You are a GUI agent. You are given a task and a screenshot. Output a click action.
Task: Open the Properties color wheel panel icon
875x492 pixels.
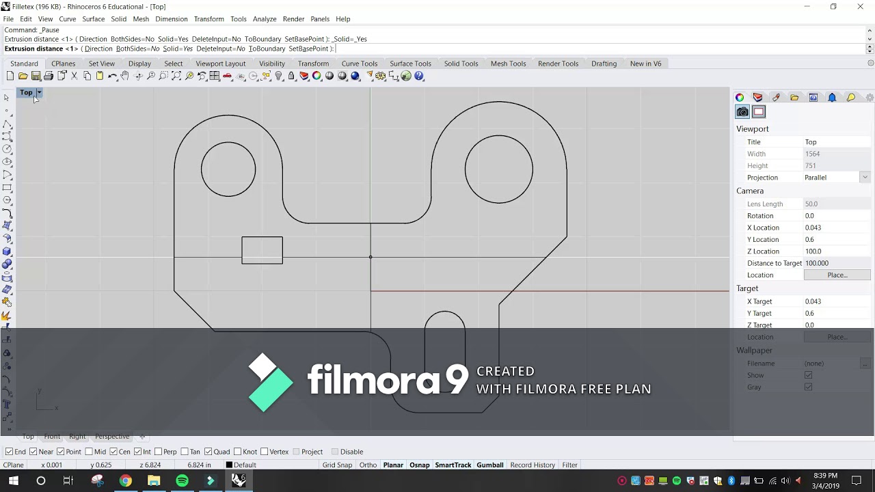coord(740,98)
